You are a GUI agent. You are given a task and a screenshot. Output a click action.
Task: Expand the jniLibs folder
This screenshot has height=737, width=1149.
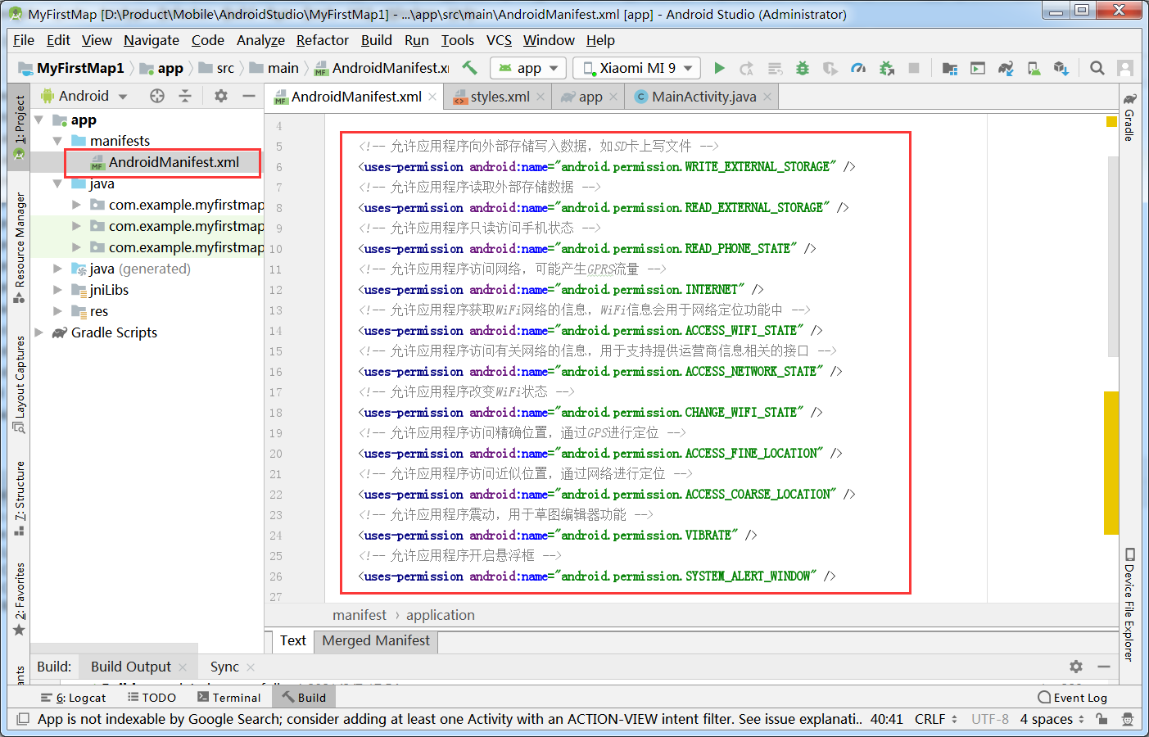pyautogui.click(x=57, y=290)
